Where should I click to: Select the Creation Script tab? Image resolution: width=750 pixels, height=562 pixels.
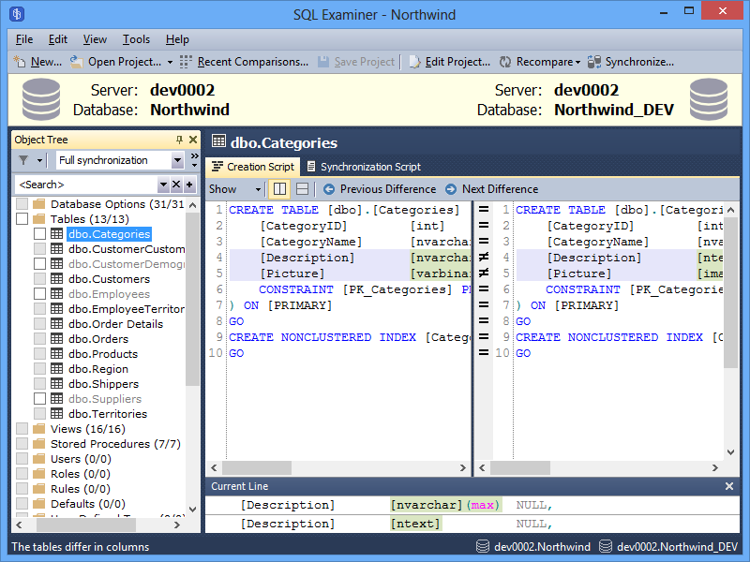[253, 167]
